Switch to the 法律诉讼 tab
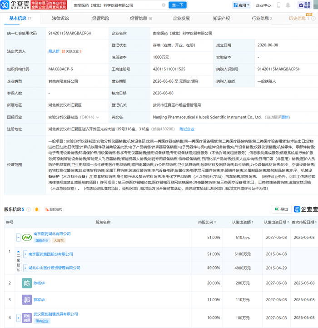Image resolution: width=318 pixels, height=328 pixels. click(x=60, y=19)
